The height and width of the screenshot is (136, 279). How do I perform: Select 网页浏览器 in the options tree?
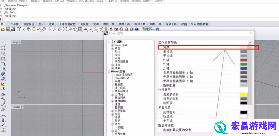pos(121,62)
